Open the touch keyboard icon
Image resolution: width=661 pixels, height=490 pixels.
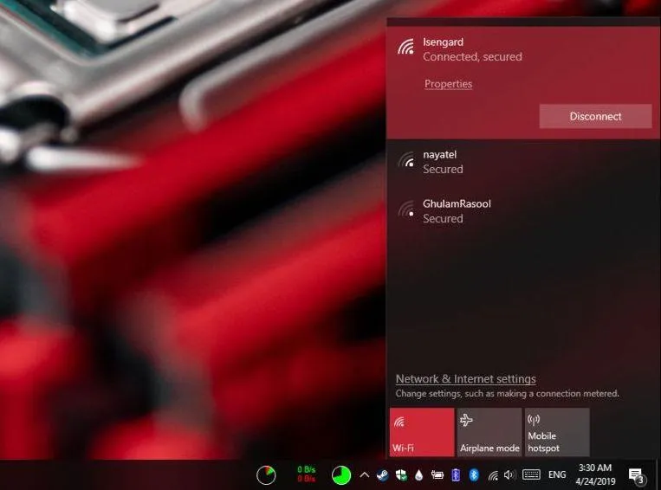pos(531,474)
